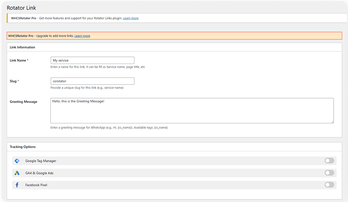
Task: Click the Link Name field label
Action: 18,60
